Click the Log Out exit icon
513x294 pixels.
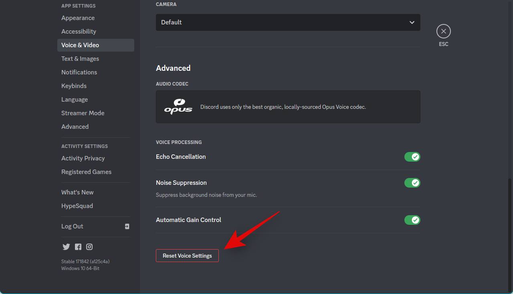(x=127, y=226)
